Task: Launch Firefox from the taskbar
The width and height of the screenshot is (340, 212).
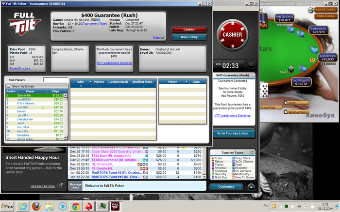Action: [36, 206]
